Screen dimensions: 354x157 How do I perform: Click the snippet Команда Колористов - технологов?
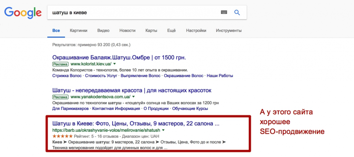click(120, 70)
